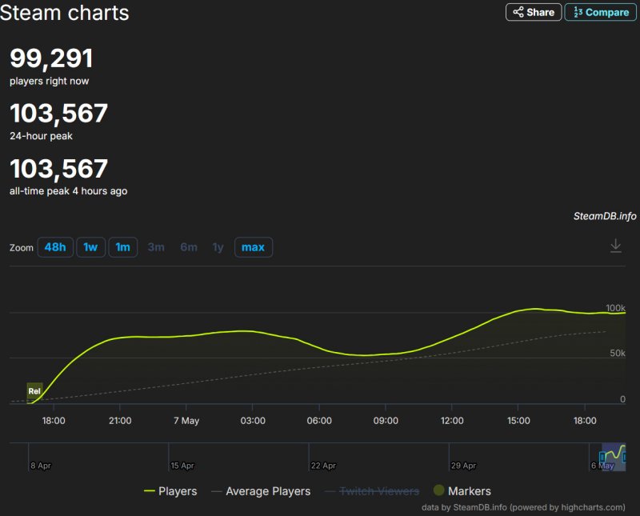Screen dimensions: 640x516
Task: Click the download chart icon
Action: [x=616, y=247]
